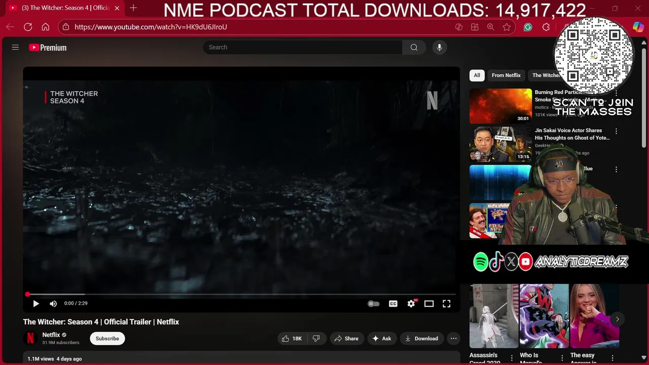Select The Witcher Season 4 browser tab

pyautogui.click(x=65, y=8)
